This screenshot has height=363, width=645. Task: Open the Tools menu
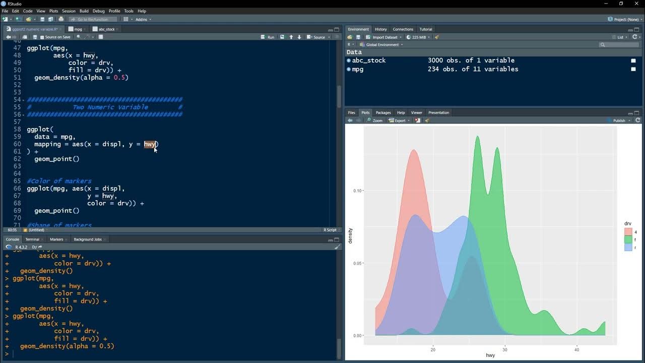tap(128, 11)
